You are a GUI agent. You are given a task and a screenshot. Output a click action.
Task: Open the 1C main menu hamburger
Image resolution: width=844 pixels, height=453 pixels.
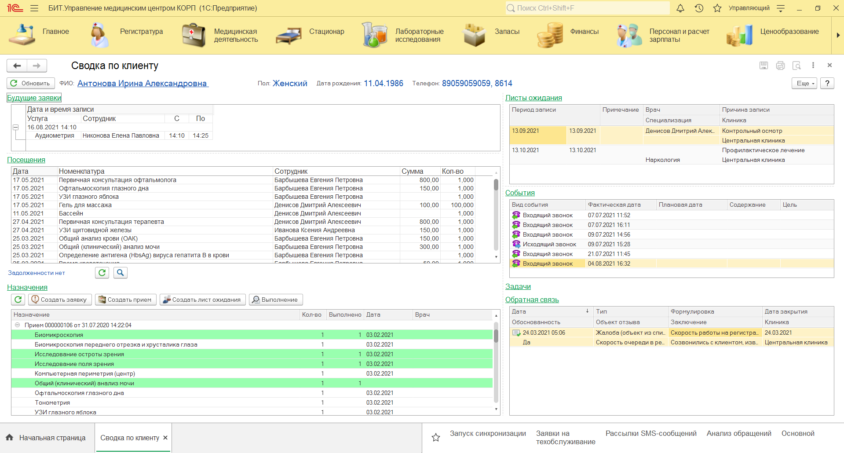pos(34,8)
